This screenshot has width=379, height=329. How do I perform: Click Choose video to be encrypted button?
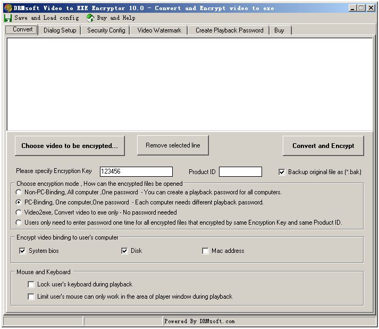coord(70,146)
